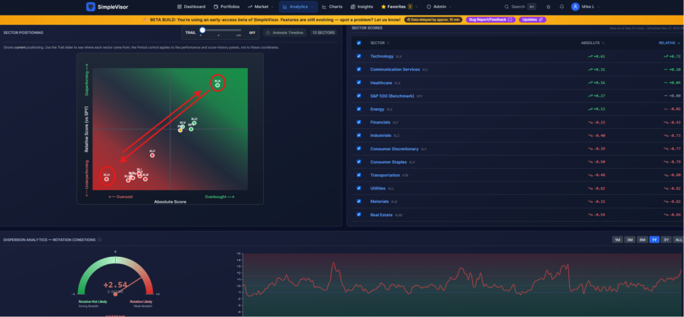The height and width of the screenshot is (317, 684).
Task: Toggle the Consumer Staples checkbox
Action: coord(359,162)
